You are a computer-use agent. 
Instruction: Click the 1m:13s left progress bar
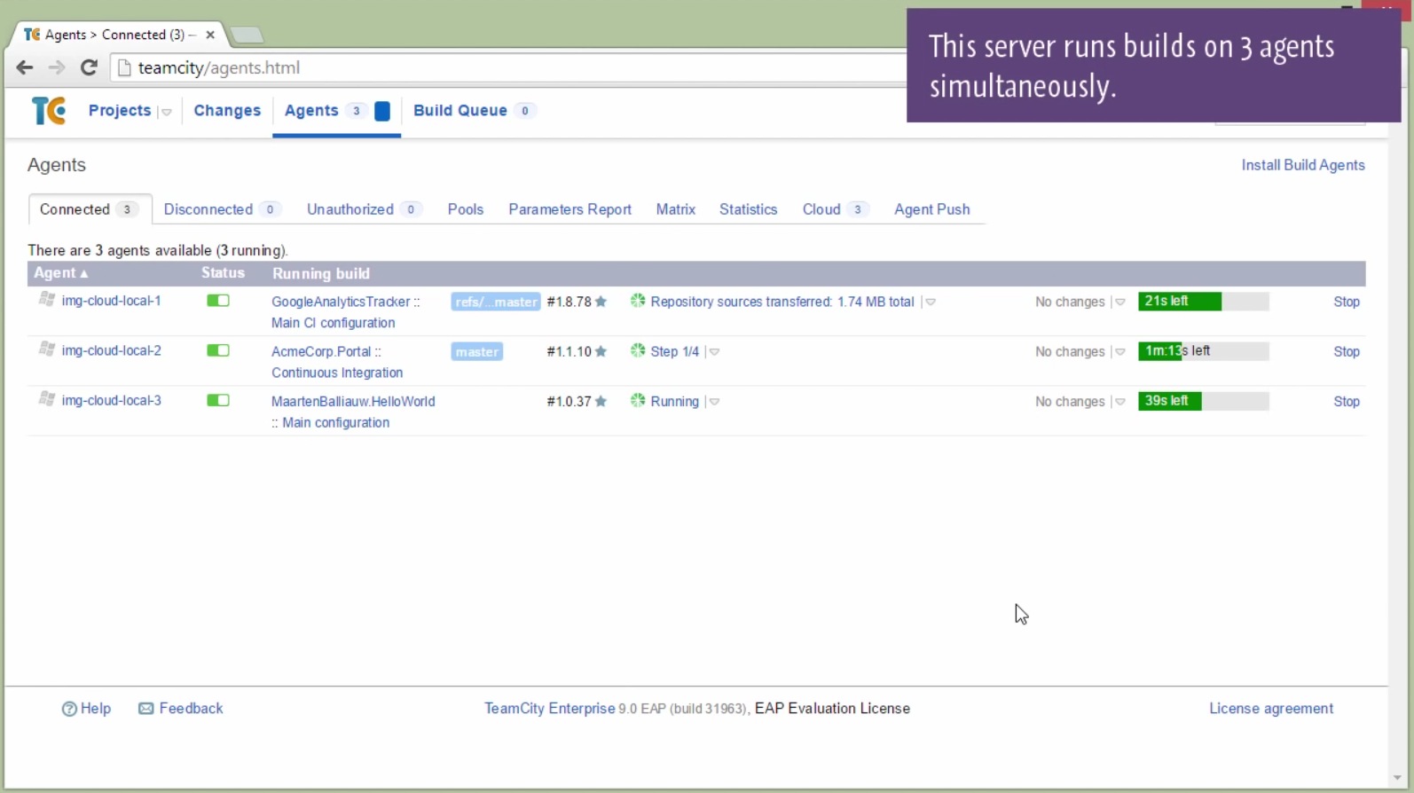(1204, 351)
